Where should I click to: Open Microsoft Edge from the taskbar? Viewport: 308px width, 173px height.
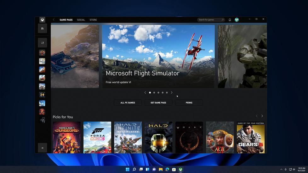pos(167,170)
